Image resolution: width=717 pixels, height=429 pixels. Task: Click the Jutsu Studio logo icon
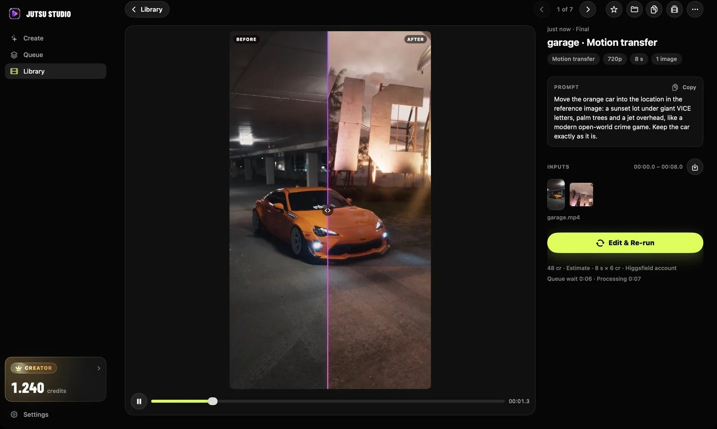(x=15, y=14)
